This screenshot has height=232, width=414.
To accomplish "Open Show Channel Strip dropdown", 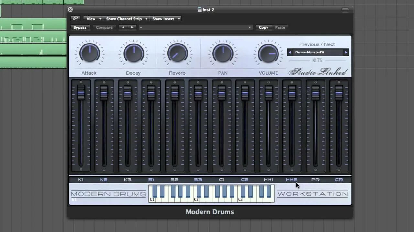I will [126, 19].
